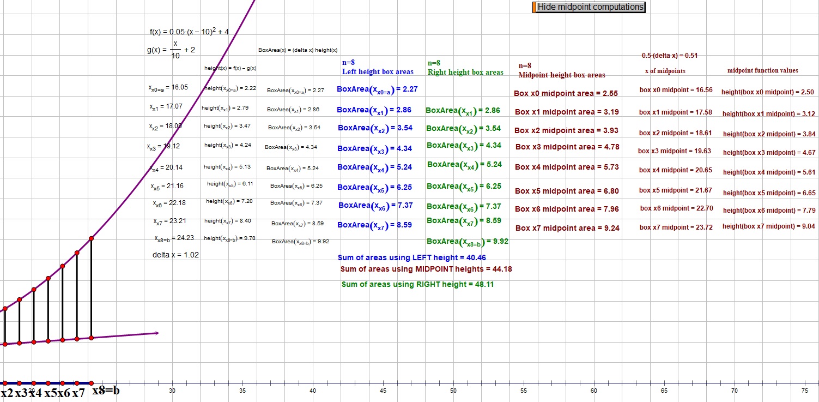Image resolution: width=819 pixels, height=402 pixels.
Task: Select the g(x) function definition text
Action: (171, 50)
